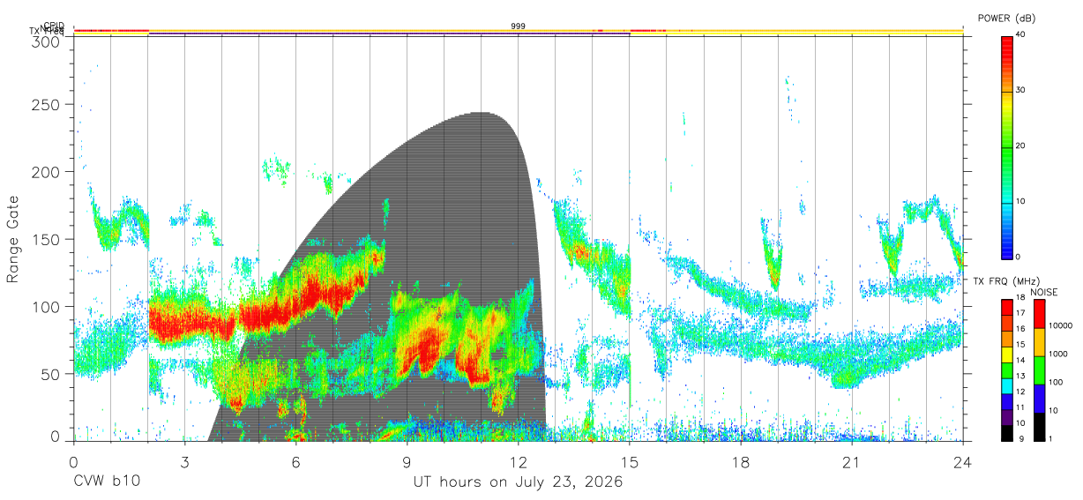Image resolution: width=1083 pixels, height=500 pixels.
Task: Click the x-axis tick label 9
Action: (x=407, y=462)
